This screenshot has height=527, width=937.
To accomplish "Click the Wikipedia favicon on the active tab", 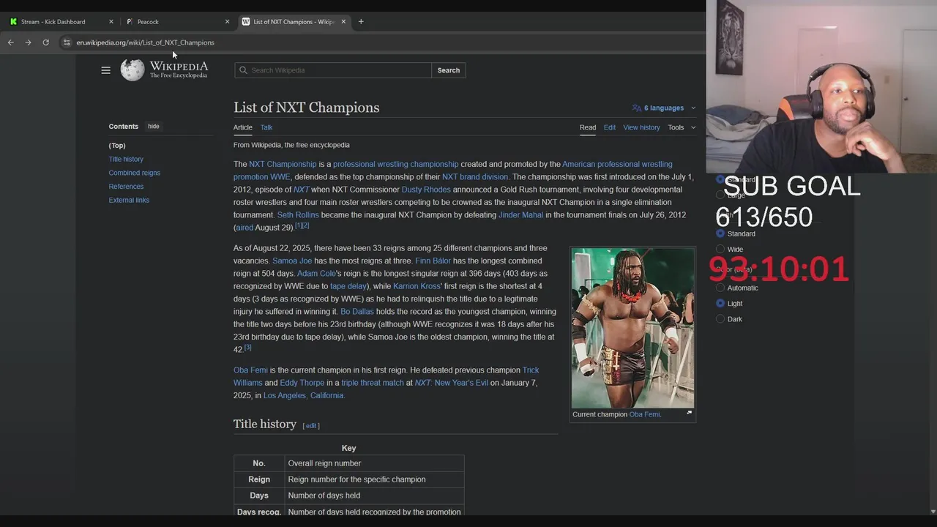I will (x=246, y=22).
